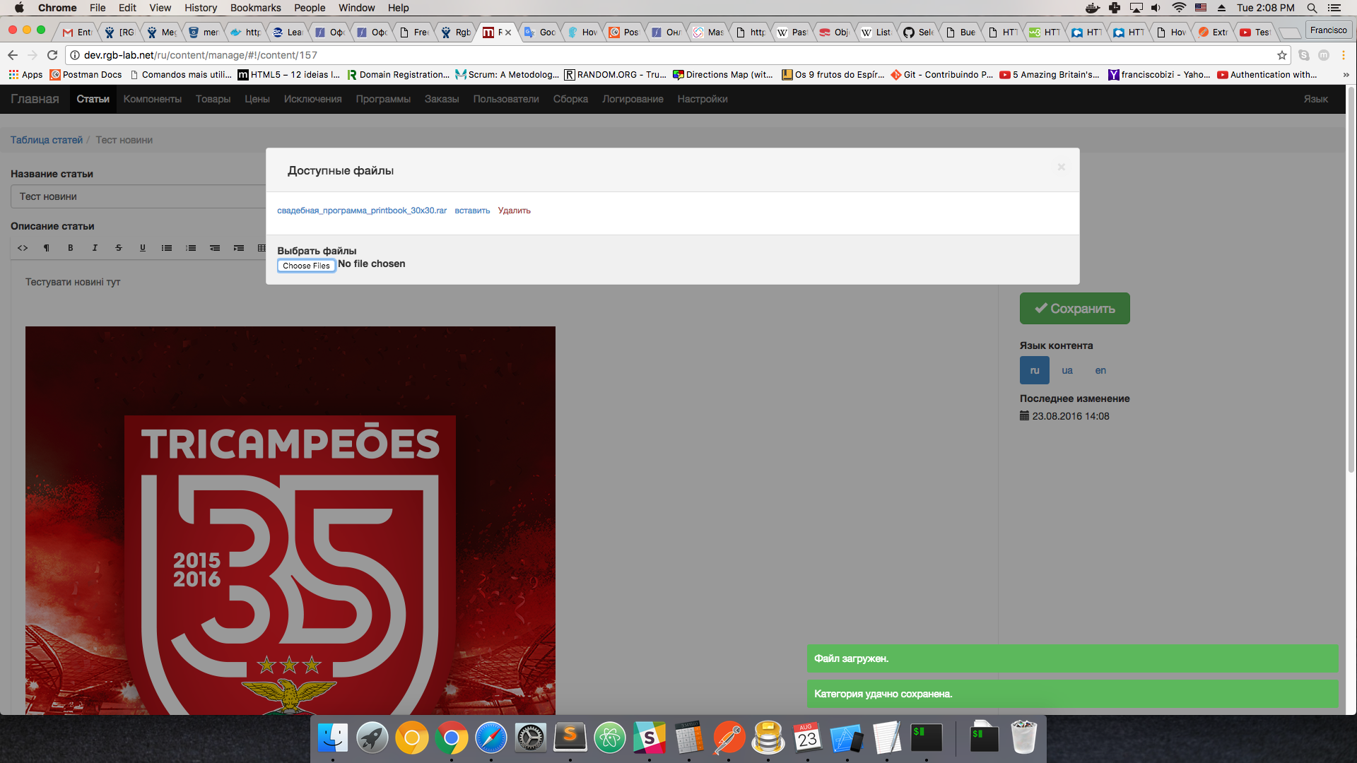Go to the Настройки menu item
This screenshot has height=763, width=1357.
click(702, 99)
